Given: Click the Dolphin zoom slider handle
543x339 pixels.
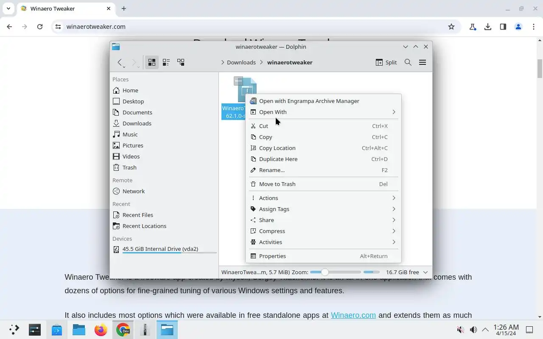Looking at the screenshot, I should click(x=325, y=272).
